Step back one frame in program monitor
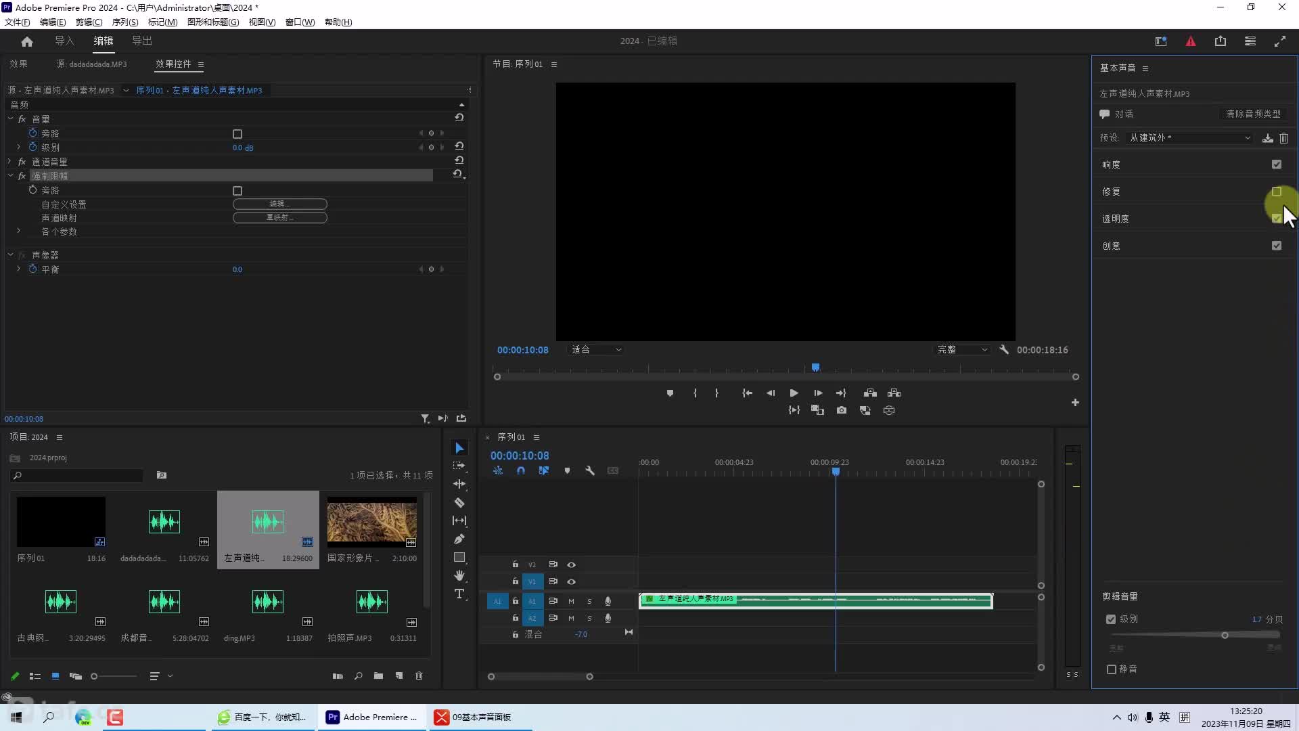The width and height of the screenshot is (1299, 731). coord(771,393)
